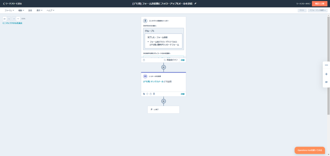330x156 pixels.
Task: Open the ファイル menu
Action: [9, 10]
